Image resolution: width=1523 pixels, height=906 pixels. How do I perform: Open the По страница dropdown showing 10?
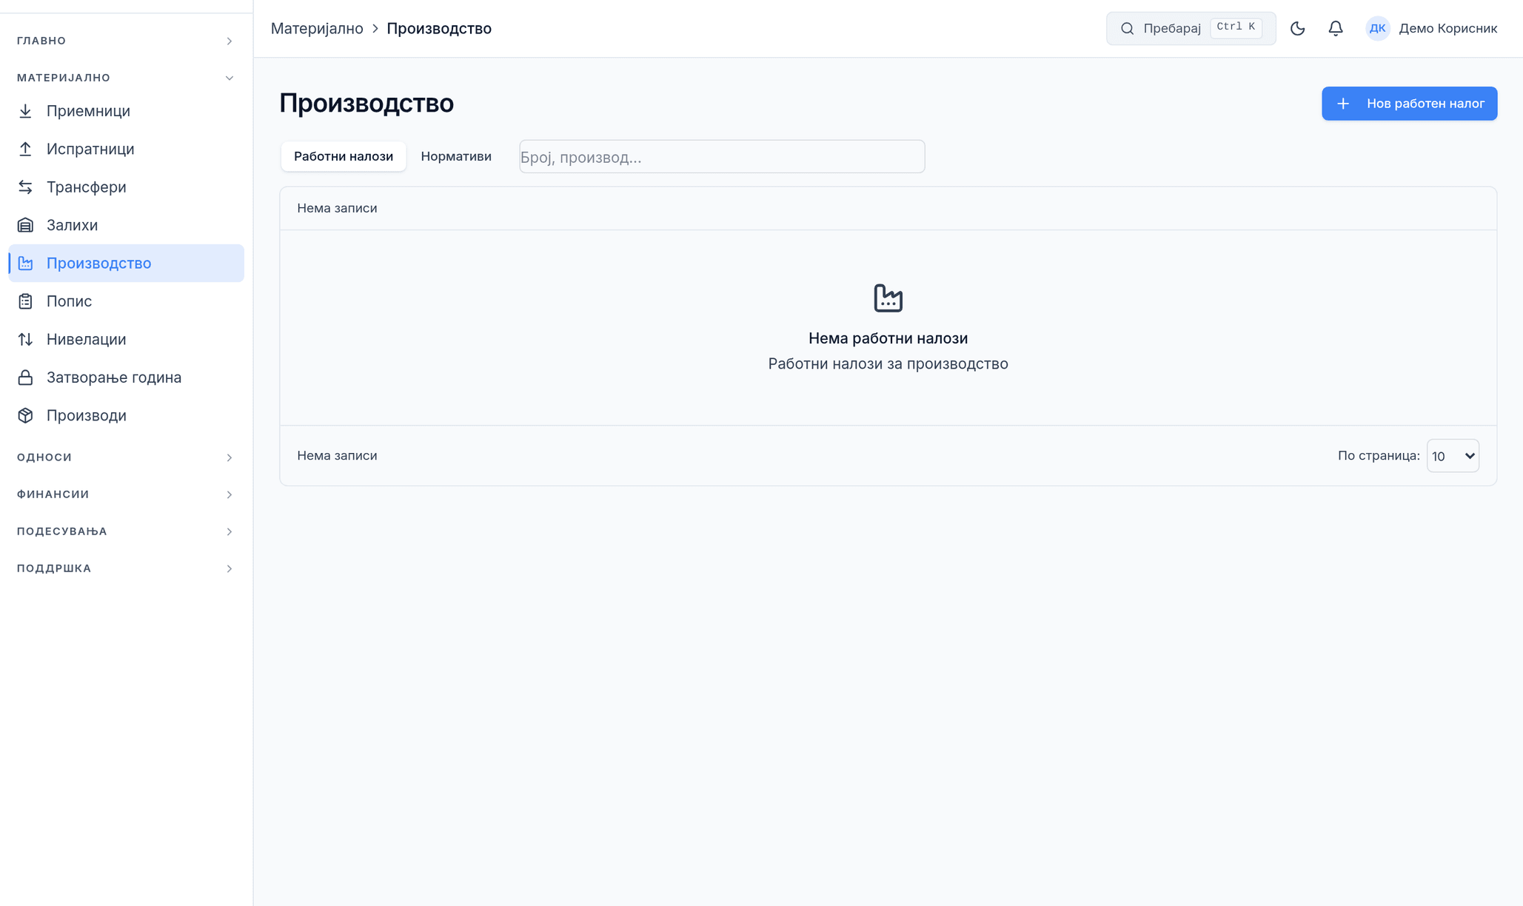1453,456
